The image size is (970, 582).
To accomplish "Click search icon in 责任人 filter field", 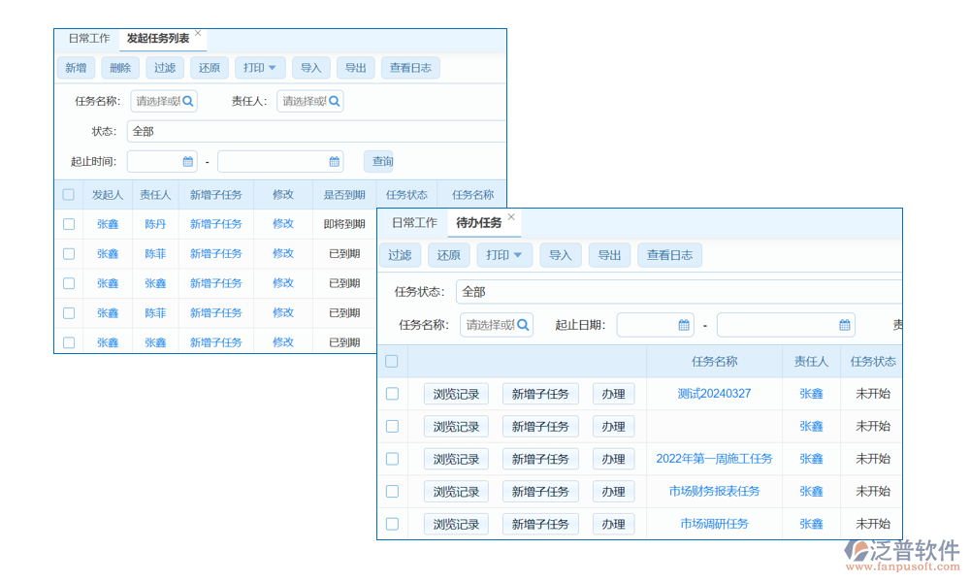I will click(334, 101).
